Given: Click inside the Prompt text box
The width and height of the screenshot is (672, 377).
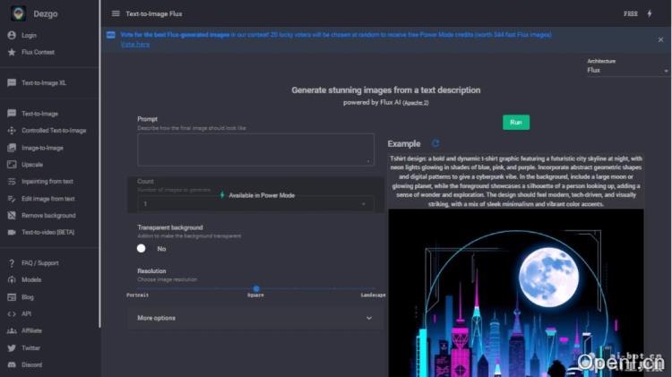Looking at the screenshot, I should pyautogui.click(x=254, y=149).
